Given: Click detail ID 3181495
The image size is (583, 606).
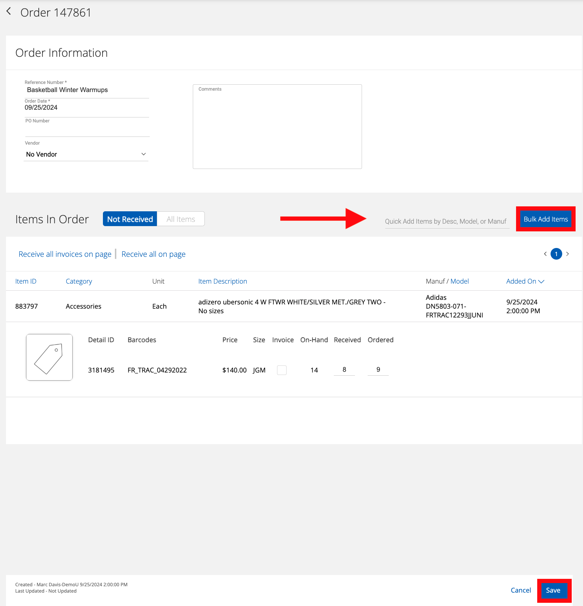Looking at the screenshot, I should coord(101,370).
